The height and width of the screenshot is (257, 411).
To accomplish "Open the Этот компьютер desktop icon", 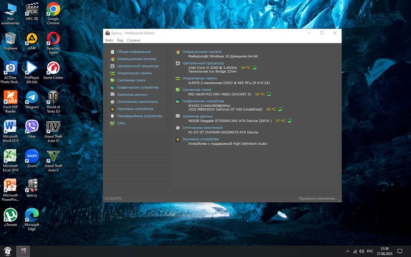I will click(x=11, y=14).
